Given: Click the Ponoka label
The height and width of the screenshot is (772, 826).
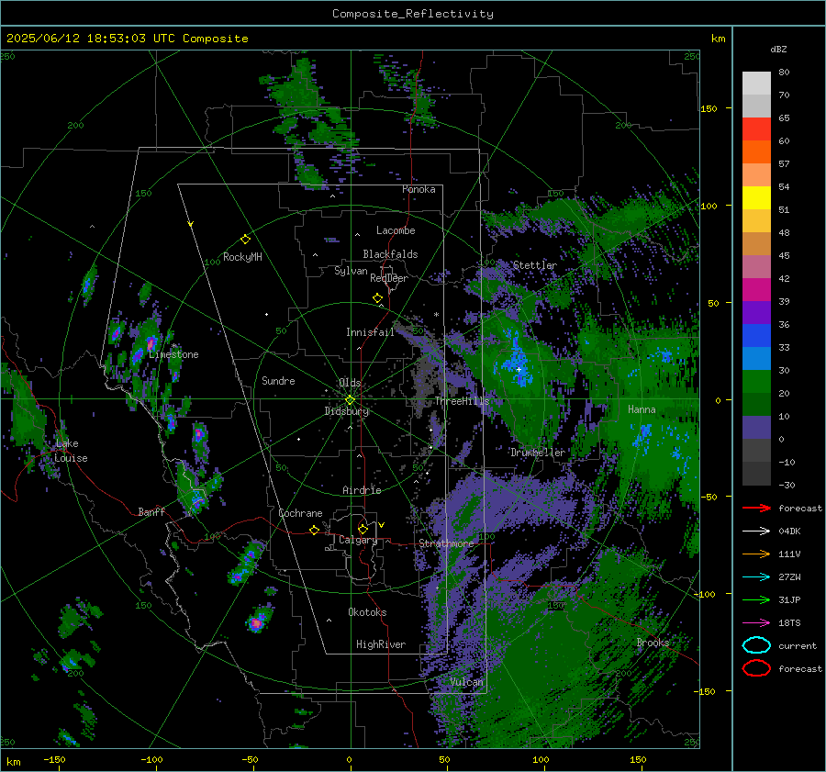Looking at the screenshot, I should pyautogui.click(x=419, y=189).
